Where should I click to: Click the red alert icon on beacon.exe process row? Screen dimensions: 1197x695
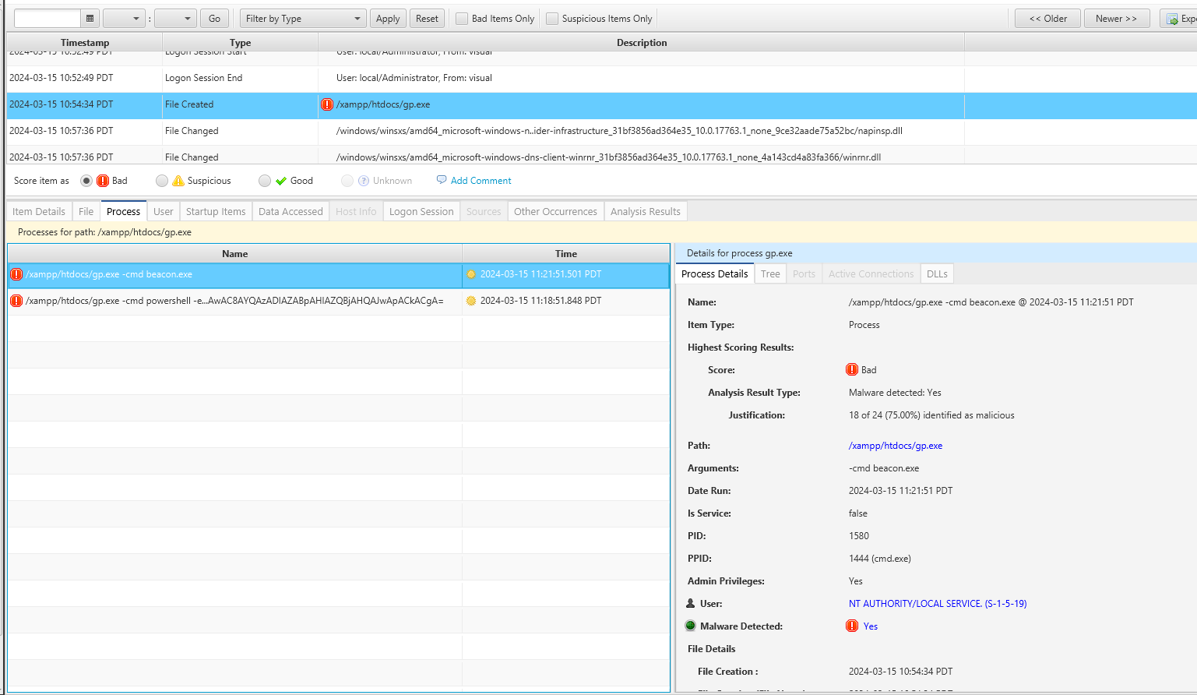pyautogui.click(x=16, y=274)
